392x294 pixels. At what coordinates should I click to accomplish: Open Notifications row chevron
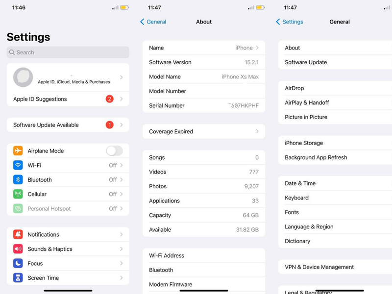(122, 235)
